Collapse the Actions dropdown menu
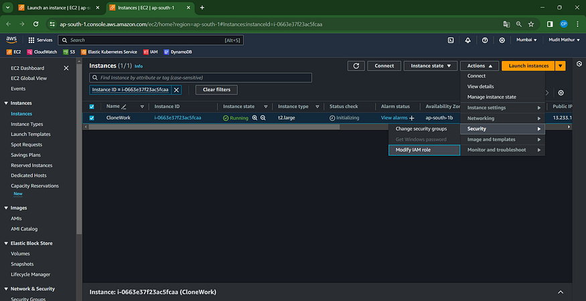The height and width of the screenshot is (301, 586). click(480, 66)
